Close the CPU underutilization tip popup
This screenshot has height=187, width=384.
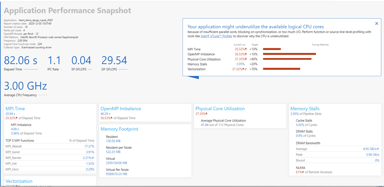[377, 24]
